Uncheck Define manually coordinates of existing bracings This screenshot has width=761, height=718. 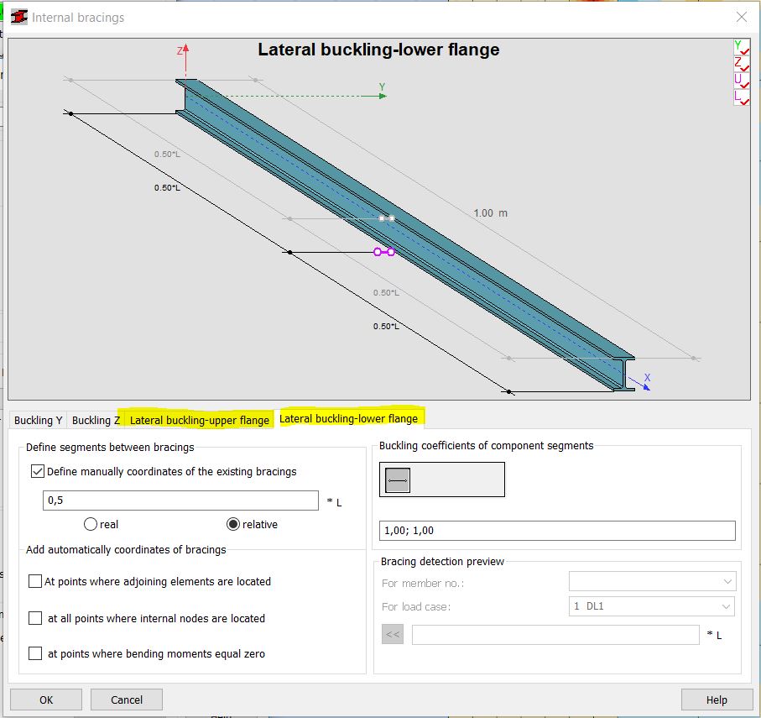pyautogui.click(x=38, y=471)
